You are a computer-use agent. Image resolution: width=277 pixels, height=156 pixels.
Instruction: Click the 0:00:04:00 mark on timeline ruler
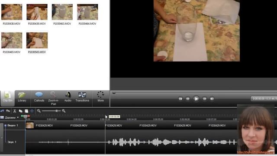(x=132, y=119)
